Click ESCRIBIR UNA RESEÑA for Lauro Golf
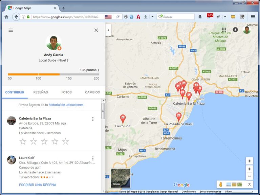260x195 pixels. tap(38, 185)
